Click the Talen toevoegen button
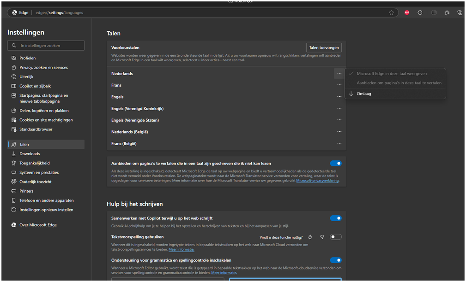466x282 pixels. 324,47
